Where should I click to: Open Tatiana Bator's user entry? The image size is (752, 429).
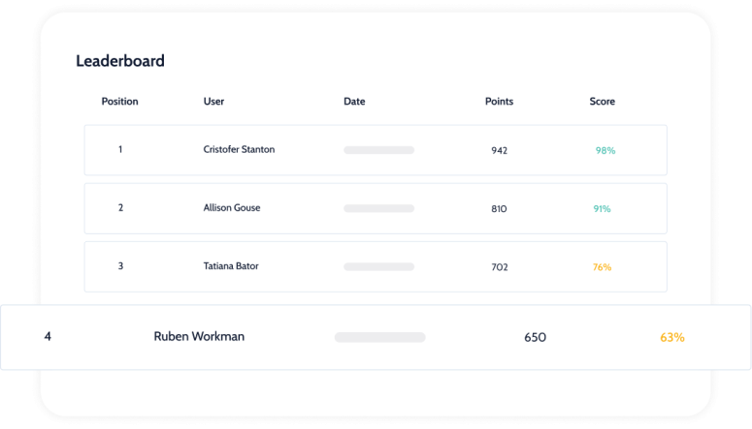tap(231, 266)
